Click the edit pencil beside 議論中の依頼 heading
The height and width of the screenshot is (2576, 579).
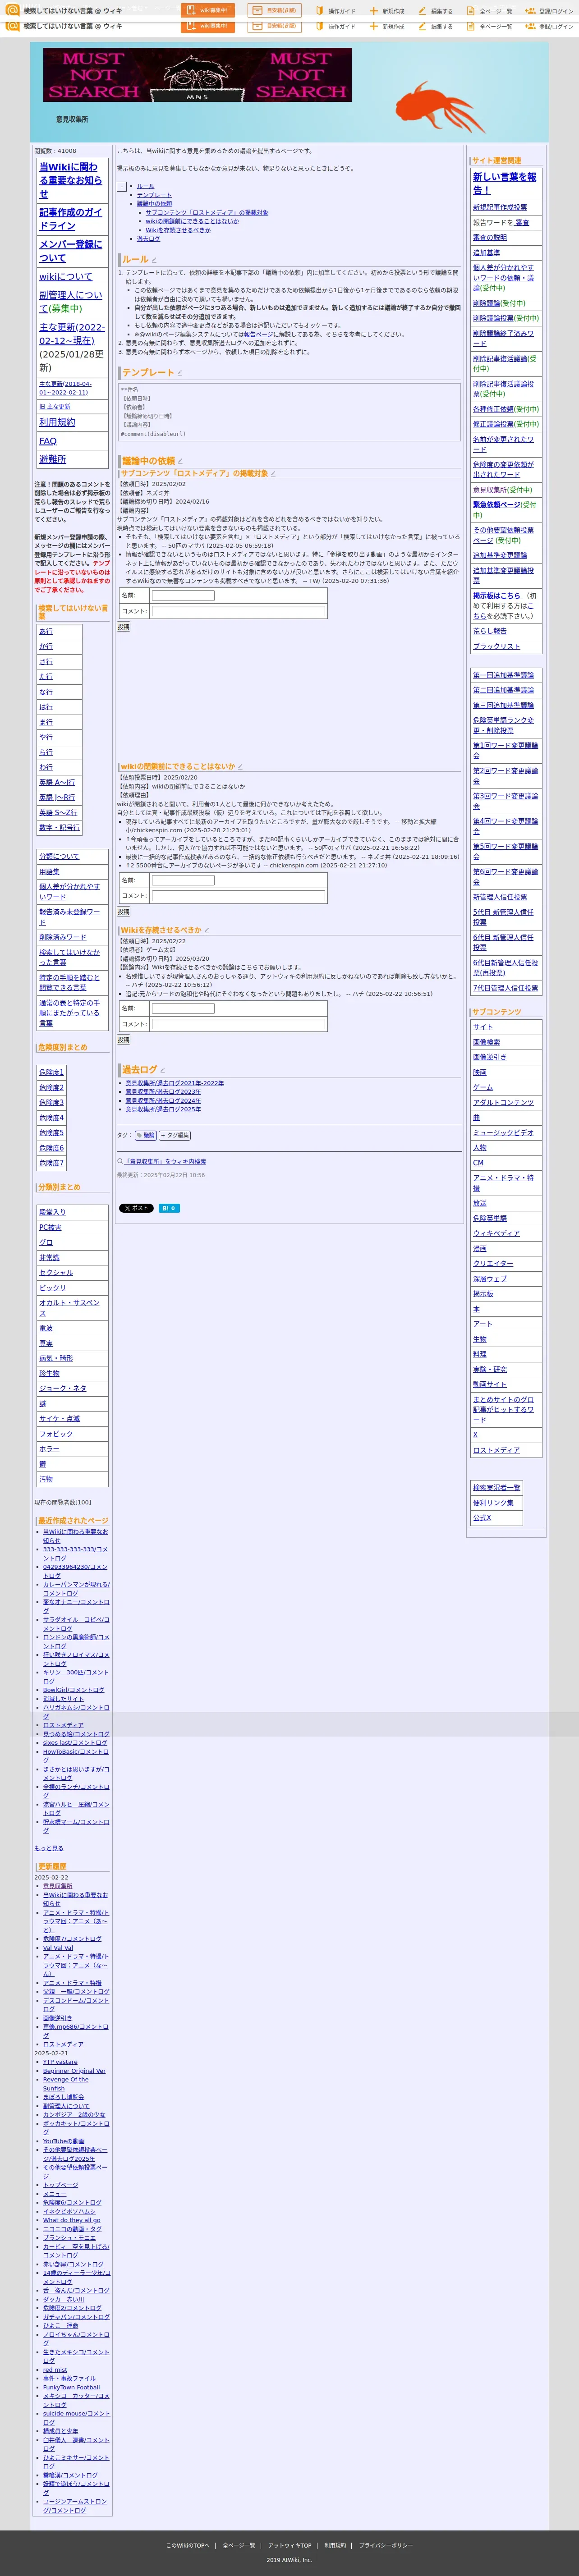180,461
